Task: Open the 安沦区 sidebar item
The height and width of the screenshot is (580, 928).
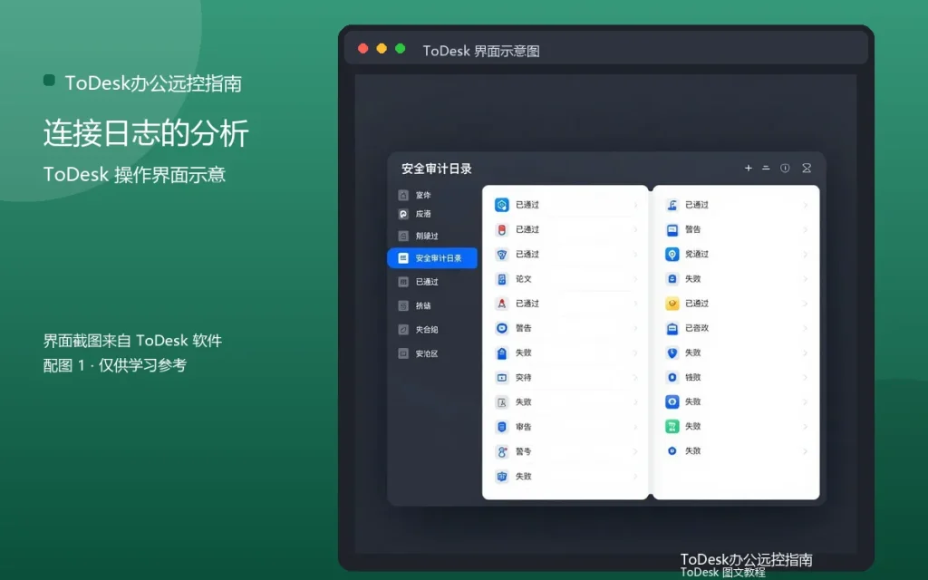Action: pyautogui.click(x=427, y=354)
